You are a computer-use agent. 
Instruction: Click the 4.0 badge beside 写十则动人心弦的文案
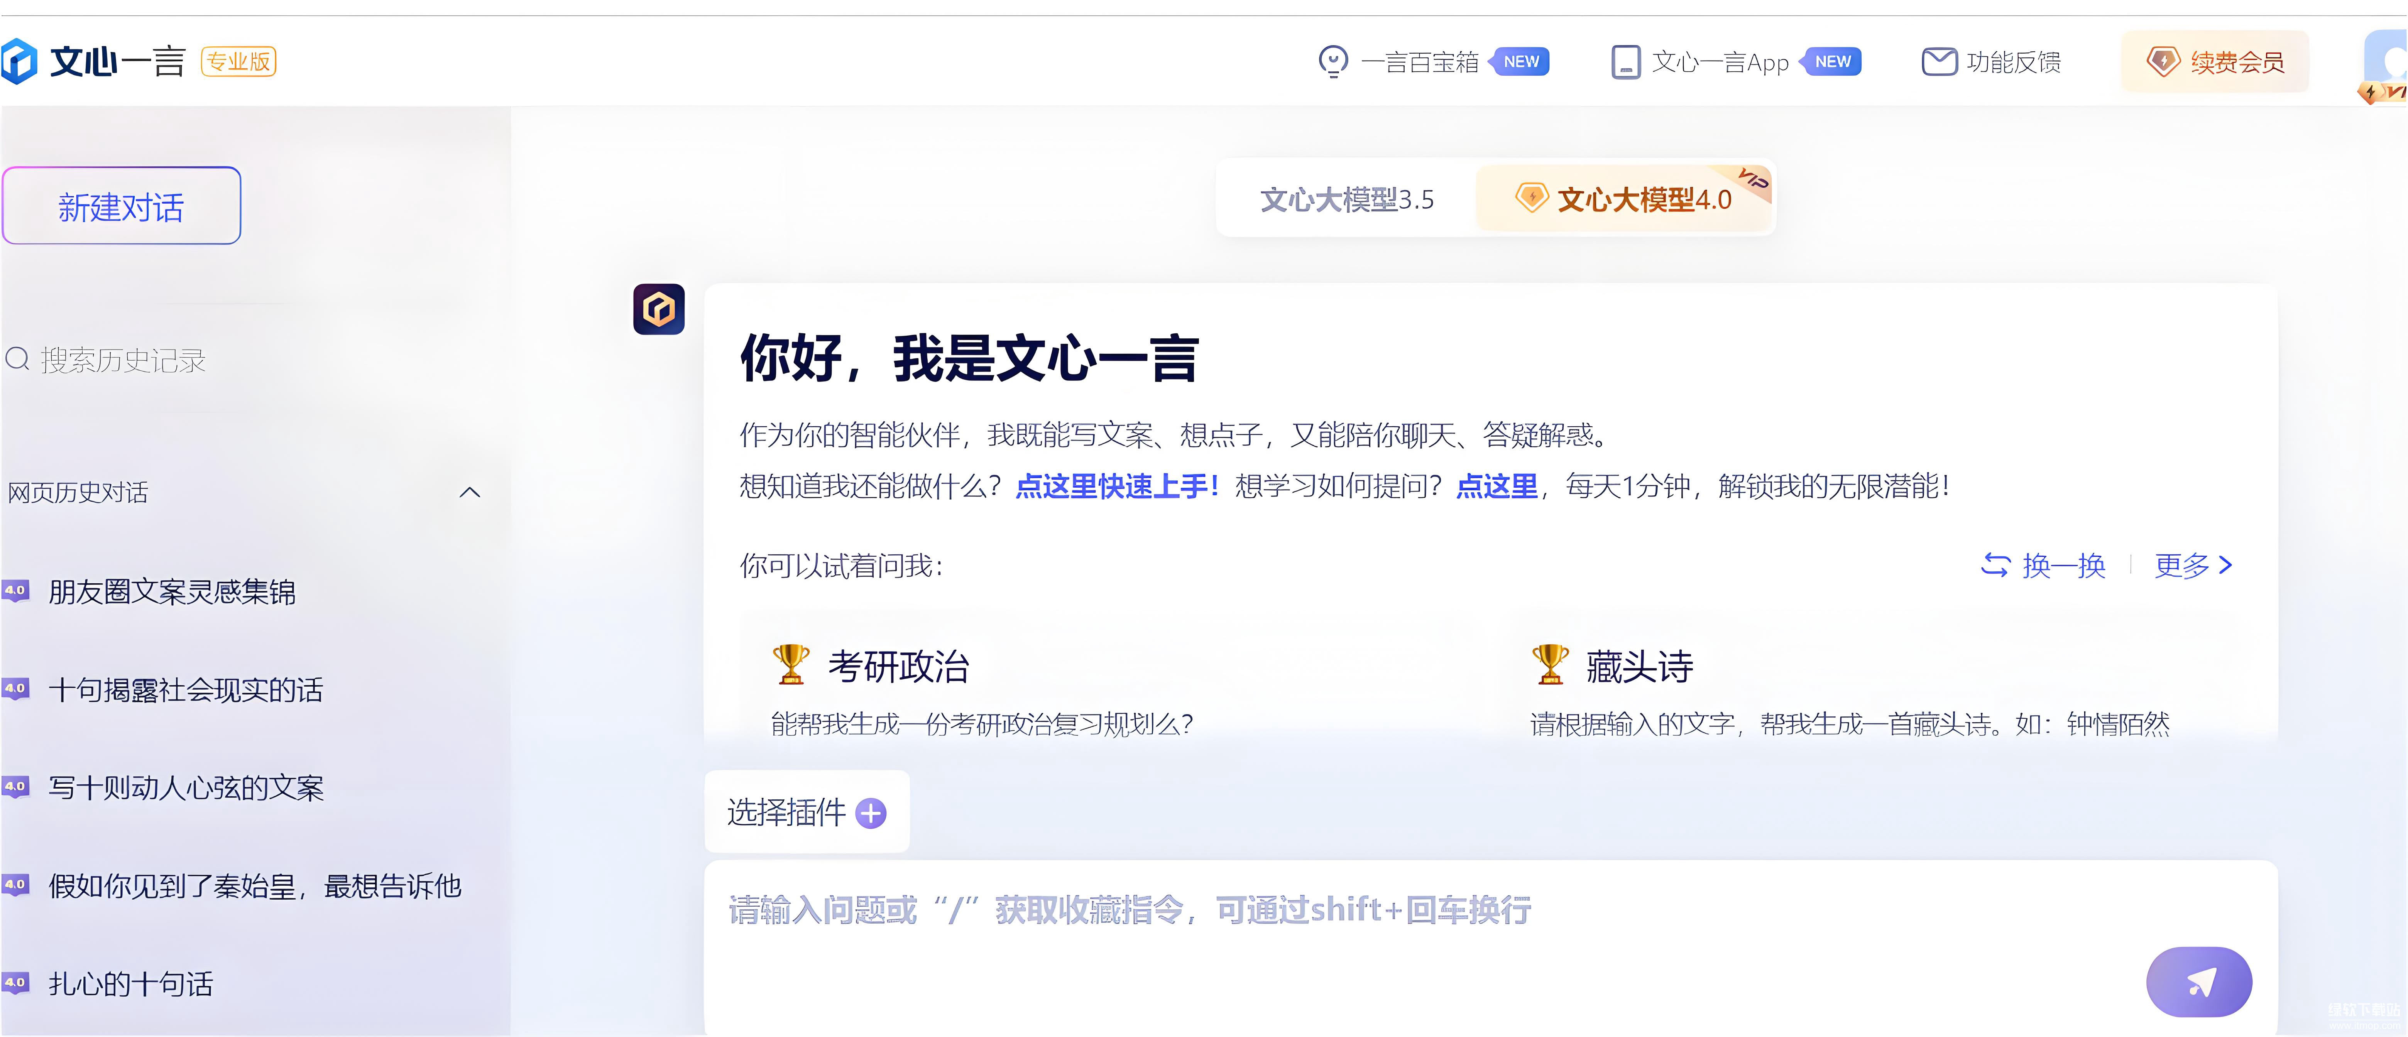point(16,787)
